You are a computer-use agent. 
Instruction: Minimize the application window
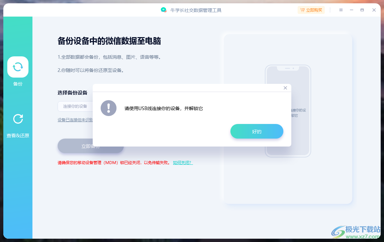(x=352, y=10)
